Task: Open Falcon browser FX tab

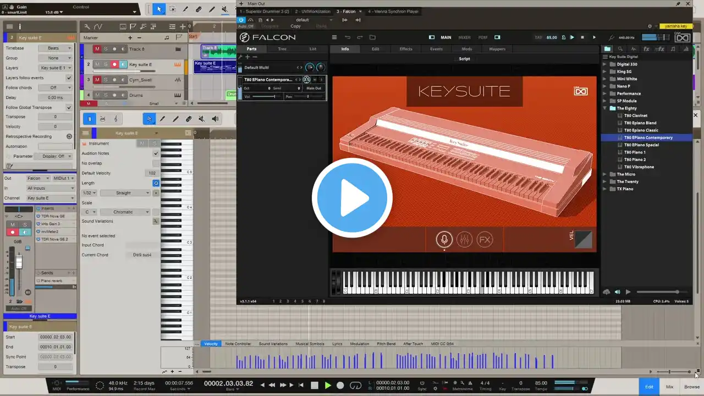Action: pos(646,49)
